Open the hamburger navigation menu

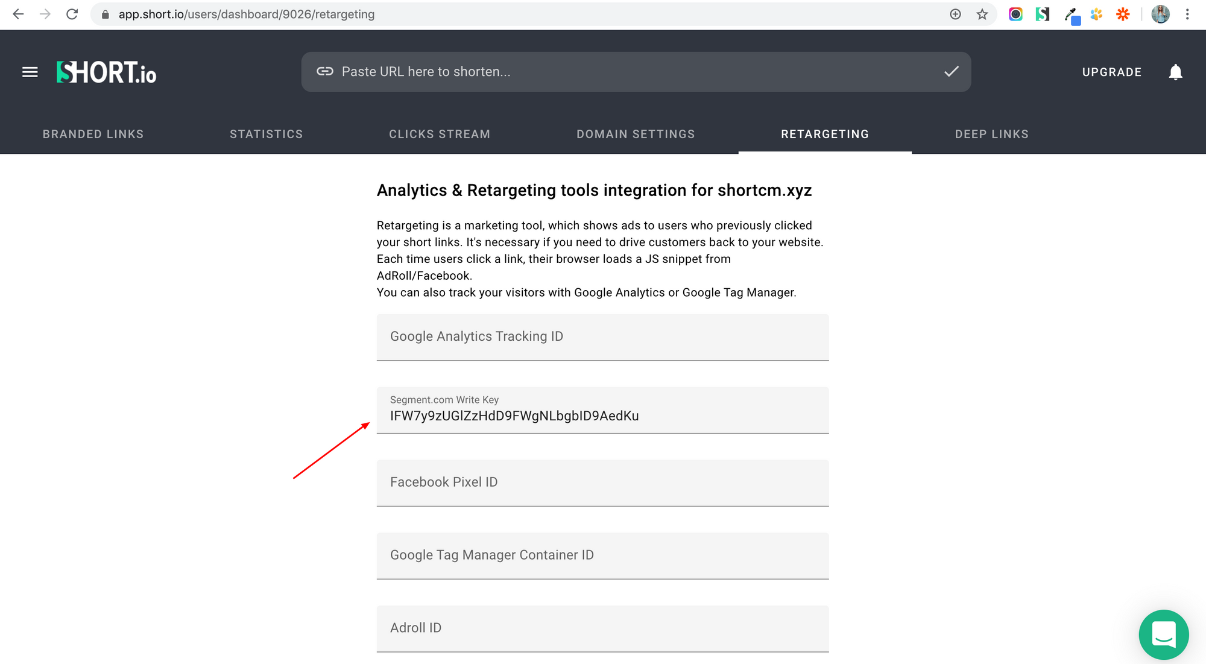(29, 72)
